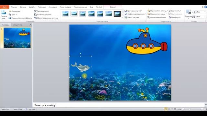Switch to the Переходы tab
The image size is (207, 116).
click(42, 7)
